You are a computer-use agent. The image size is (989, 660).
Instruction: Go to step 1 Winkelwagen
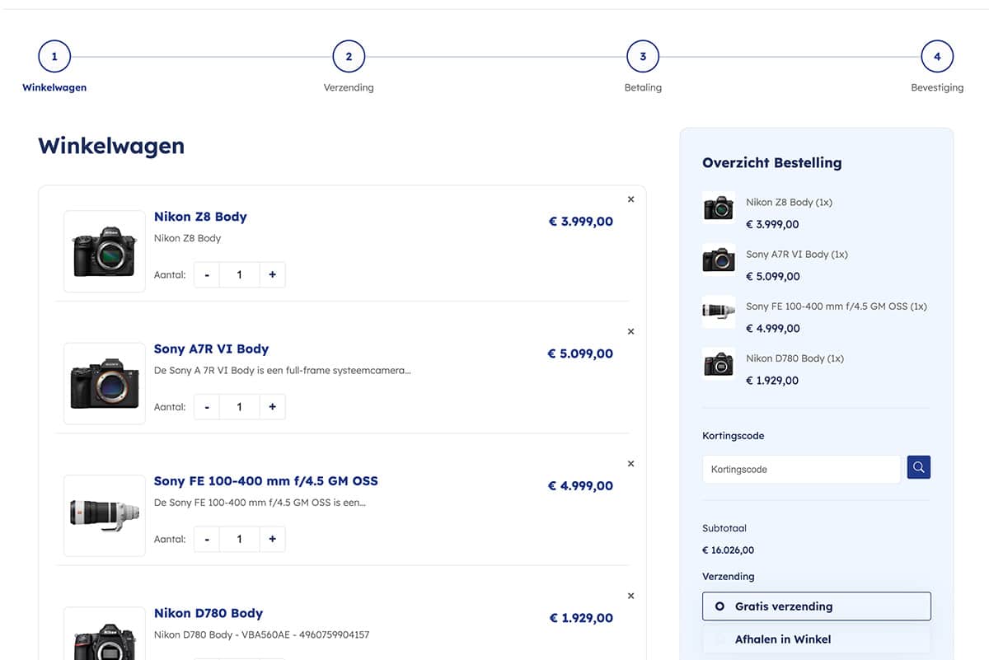click(x=54, y=57)
